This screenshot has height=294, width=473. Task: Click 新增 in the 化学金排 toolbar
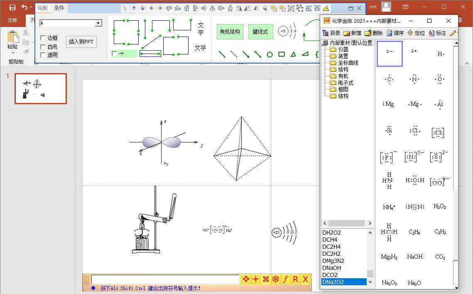[x=352, y=33]
